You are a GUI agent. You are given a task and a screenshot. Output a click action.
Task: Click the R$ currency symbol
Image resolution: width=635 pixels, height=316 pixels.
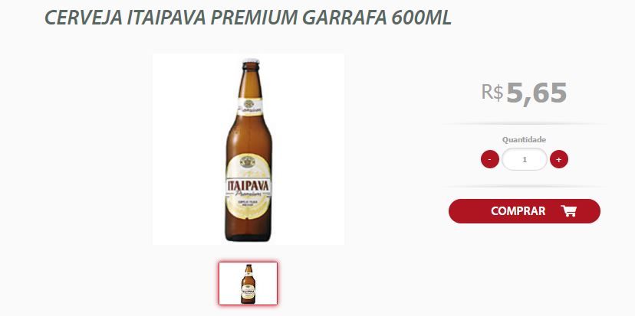point(492,92)
